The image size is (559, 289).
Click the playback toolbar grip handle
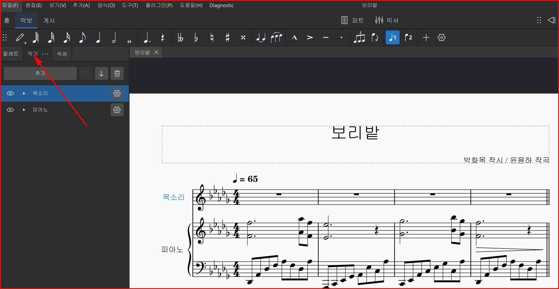pos(539,20)
